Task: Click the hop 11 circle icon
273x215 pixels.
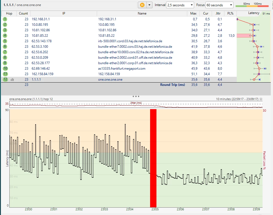Action: [x=5, y=74]
